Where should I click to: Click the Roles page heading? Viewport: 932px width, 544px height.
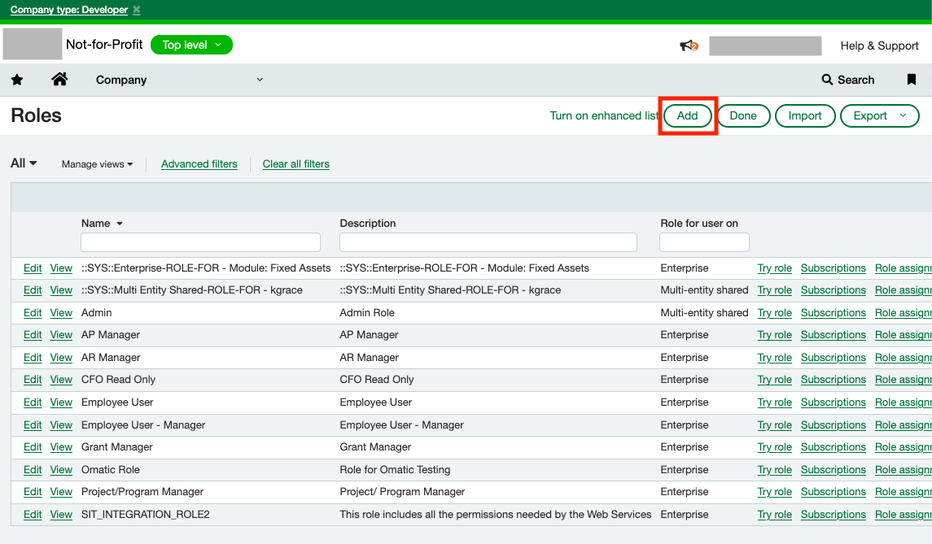(37, 115)
